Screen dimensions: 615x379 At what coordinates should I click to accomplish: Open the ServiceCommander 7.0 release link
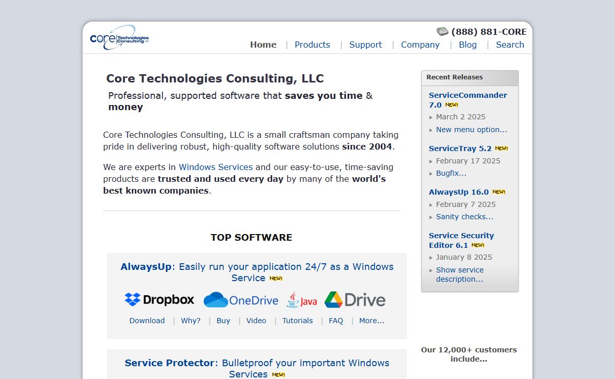coord(468,100)
